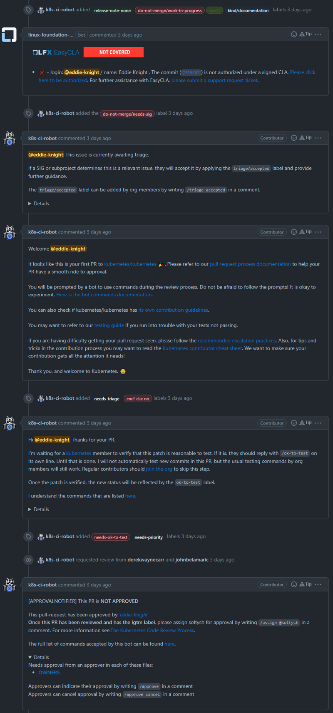This screenshot has width=333, height=713.
Task: Open three-dot menu on awaiting triage comment
Action: tap(318, 138)
